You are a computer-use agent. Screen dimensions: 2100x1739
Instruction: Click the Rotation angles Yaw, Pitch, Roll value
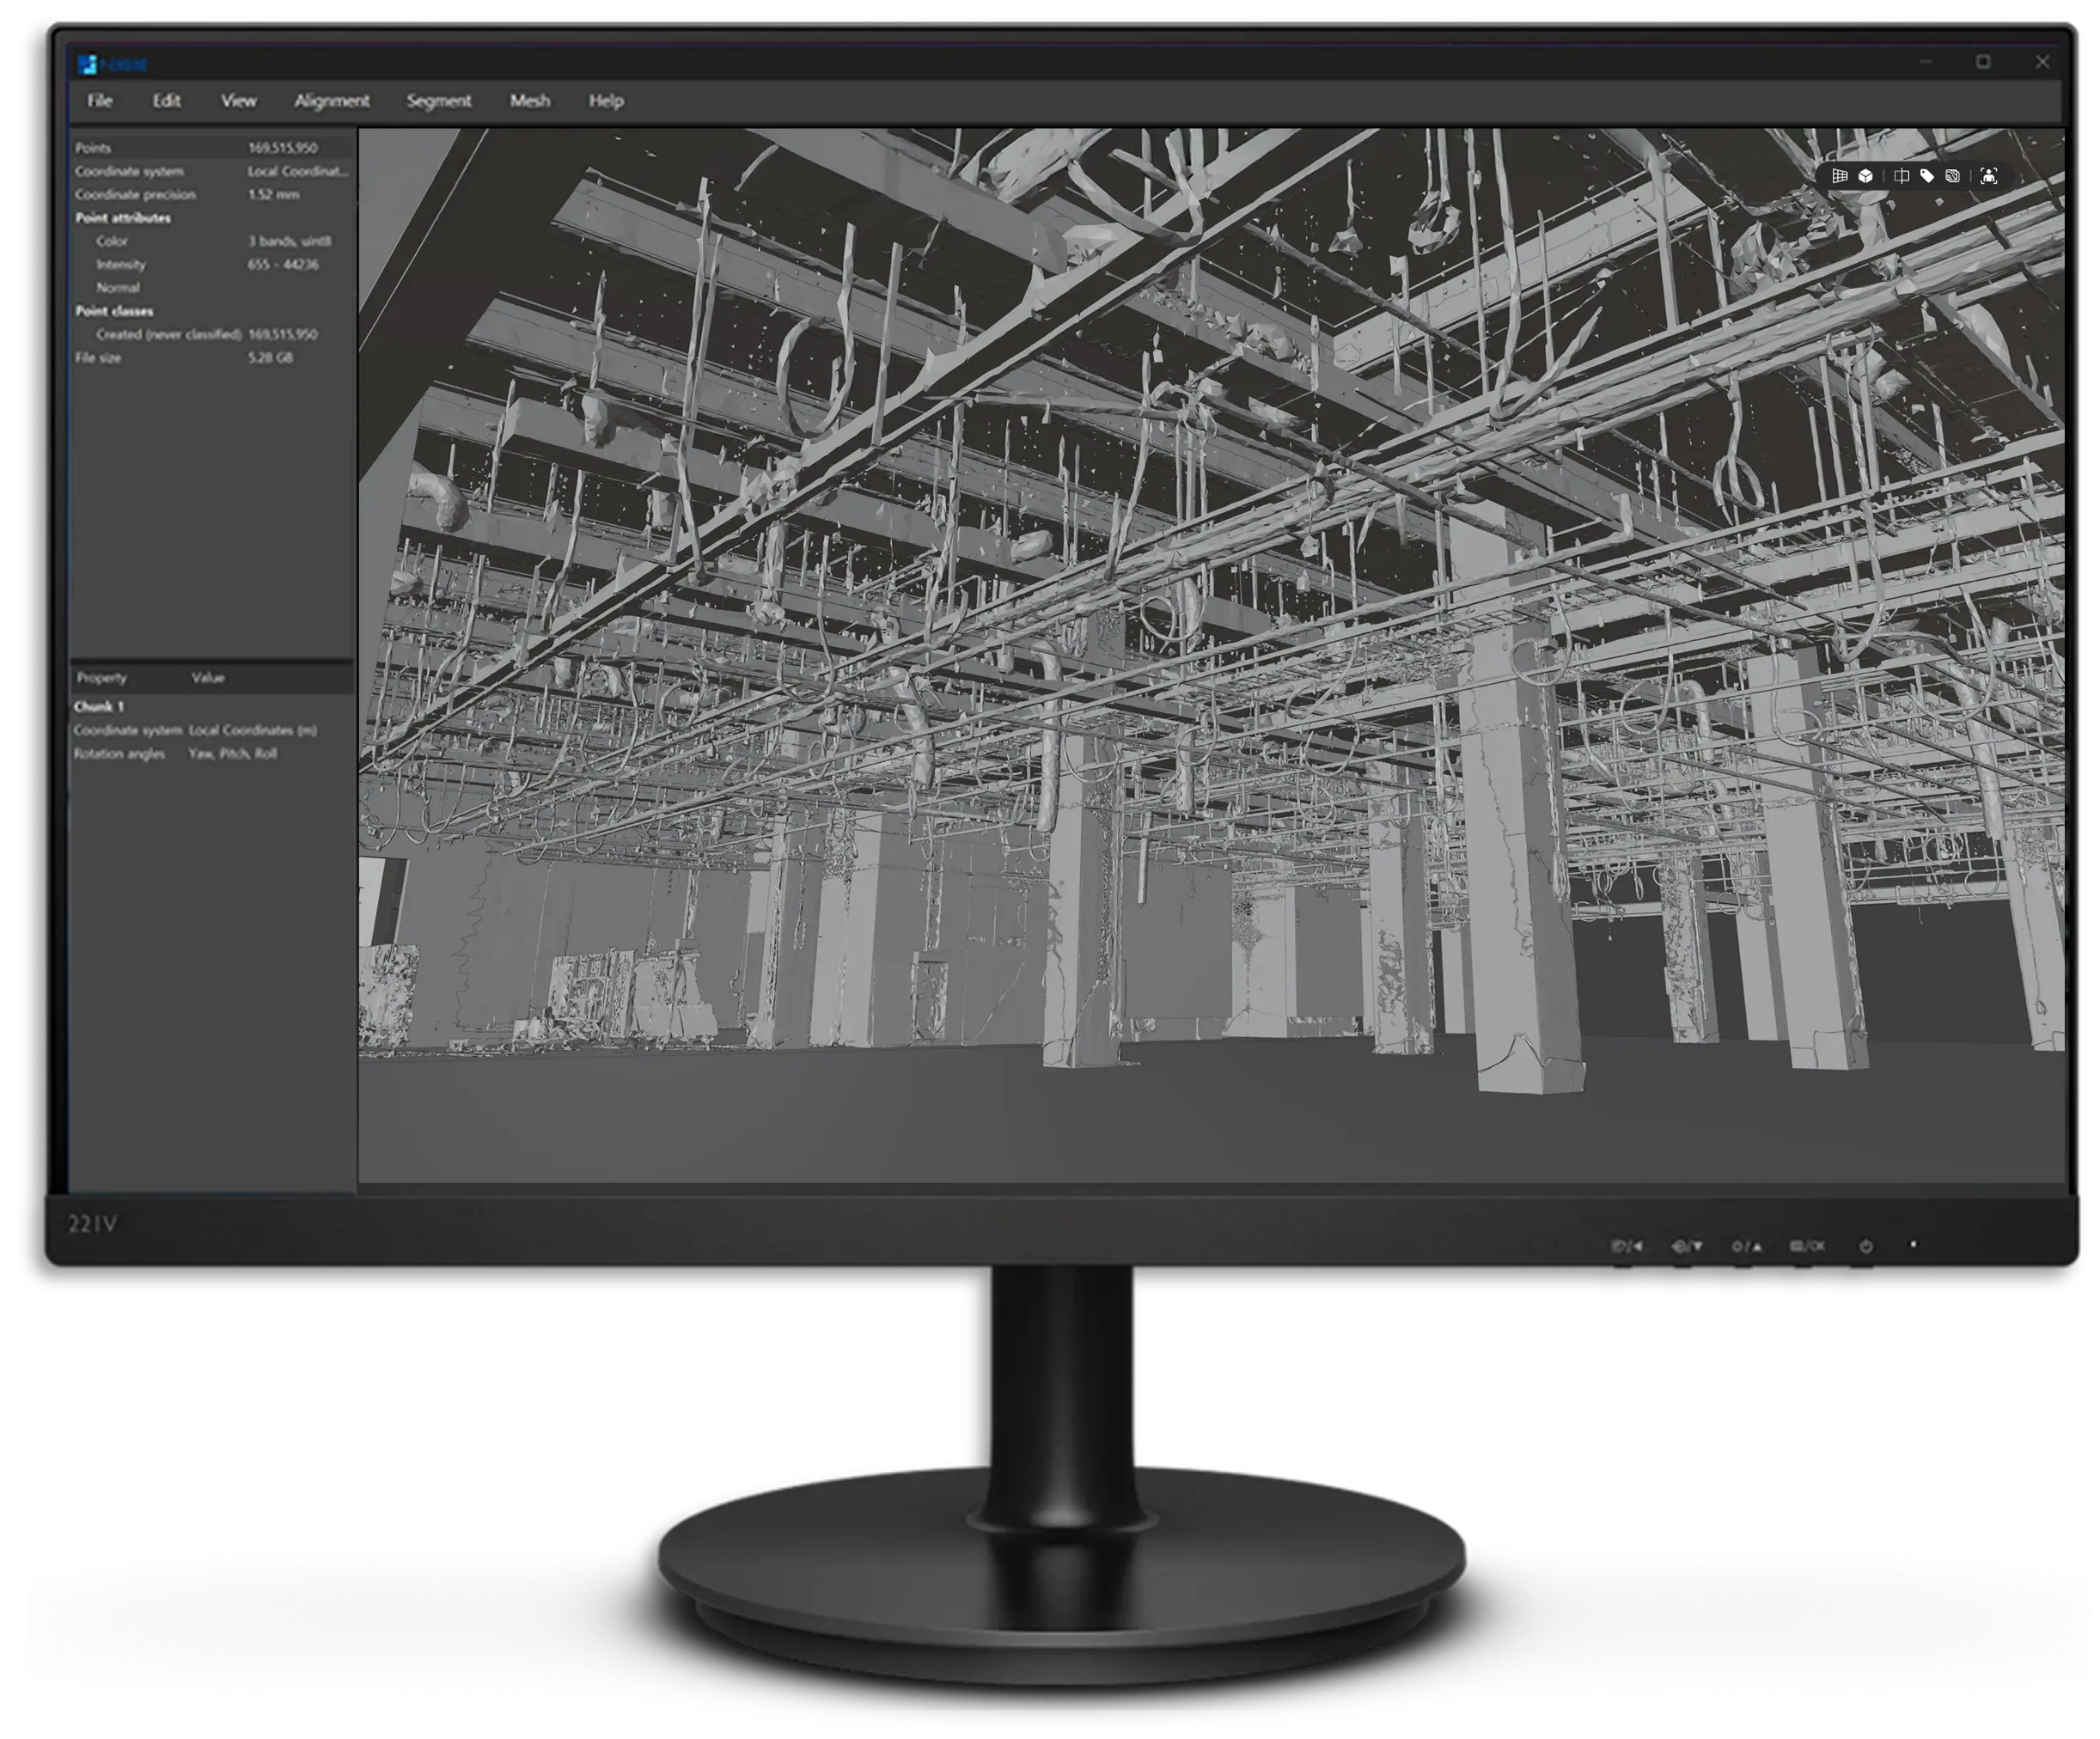pos(233,753)
